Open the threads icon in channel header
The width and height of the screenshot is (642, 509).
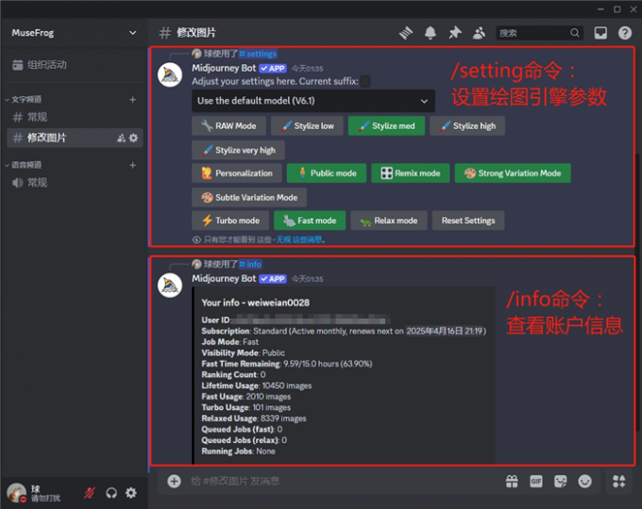pyautogui.click(x=406, y=33)
